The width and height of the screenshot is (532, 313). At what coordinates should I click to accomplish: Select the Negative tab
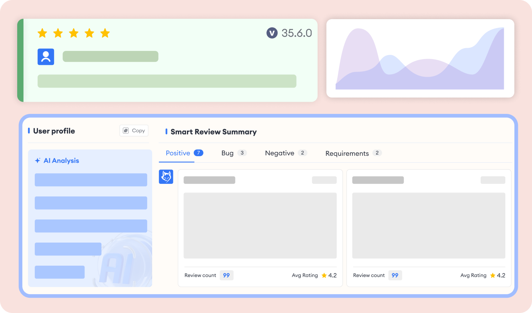coord(279,153)
